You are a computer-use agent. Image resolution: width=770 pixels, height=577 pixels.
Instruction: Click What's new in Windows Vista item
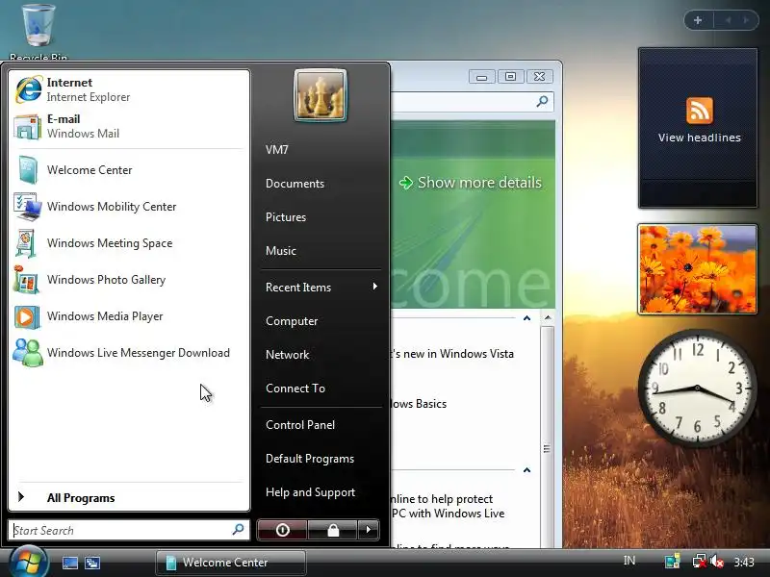pyautogui.click(x=451, y=354)
